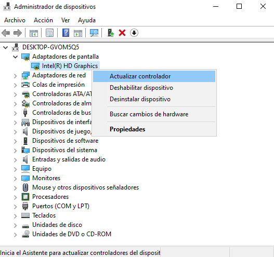
Task: Expand the Unidades de disco node
Action: pos(16,225)
